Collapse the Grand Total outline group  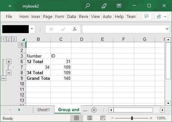pyautogui.click(x=4, y=78)
